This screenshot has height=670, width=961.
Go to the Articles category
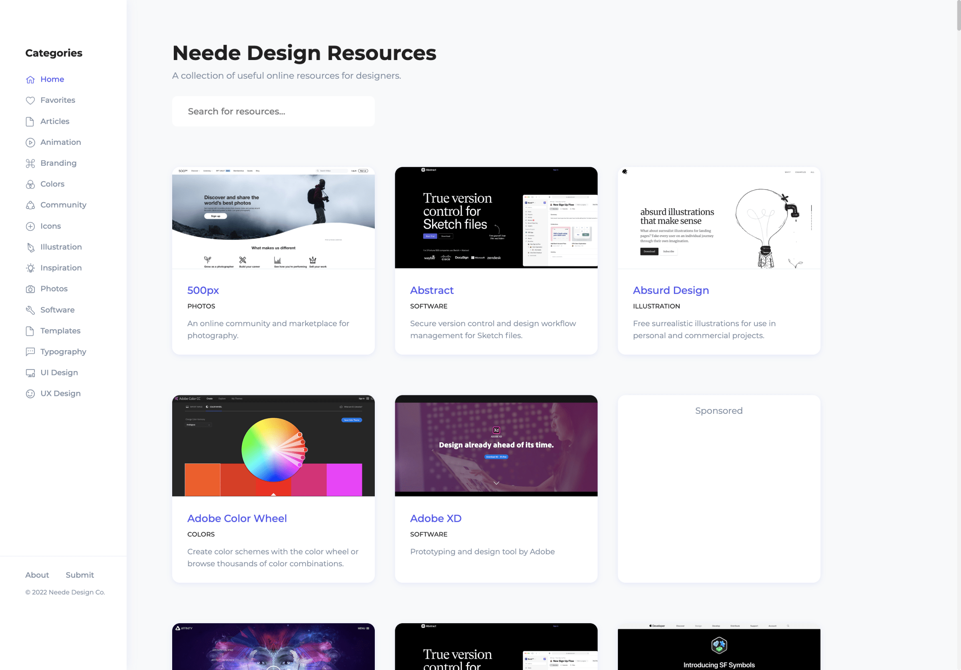[x=55, y=121]
